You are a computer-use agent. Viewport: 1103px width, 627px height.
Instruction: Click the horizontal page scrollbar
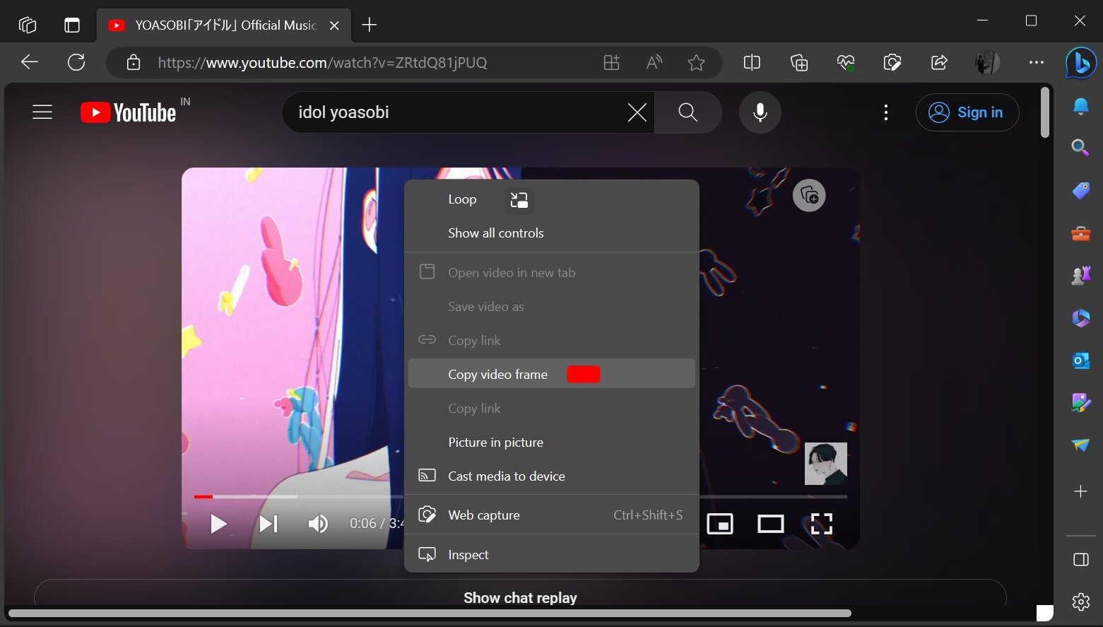(x=430, y=613)
